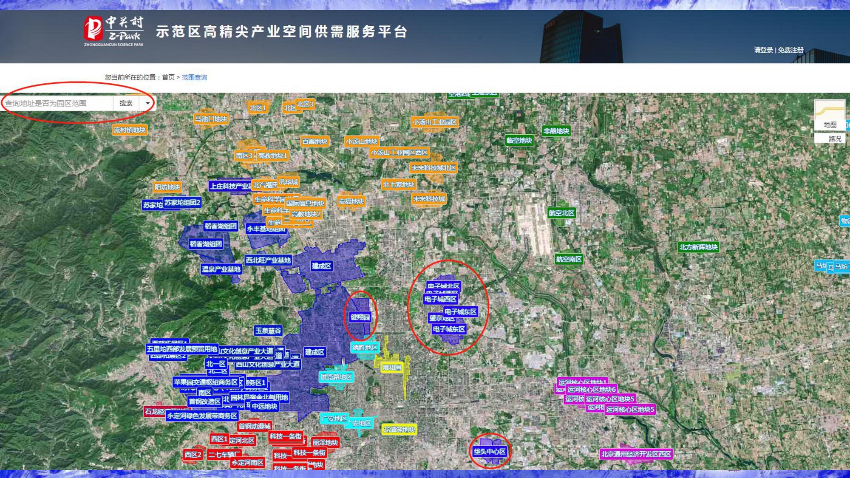This screenshot has width=850, height=478.
Task: Click the 德胜地区 cyan marker
Action: click(x=365, y=348)
